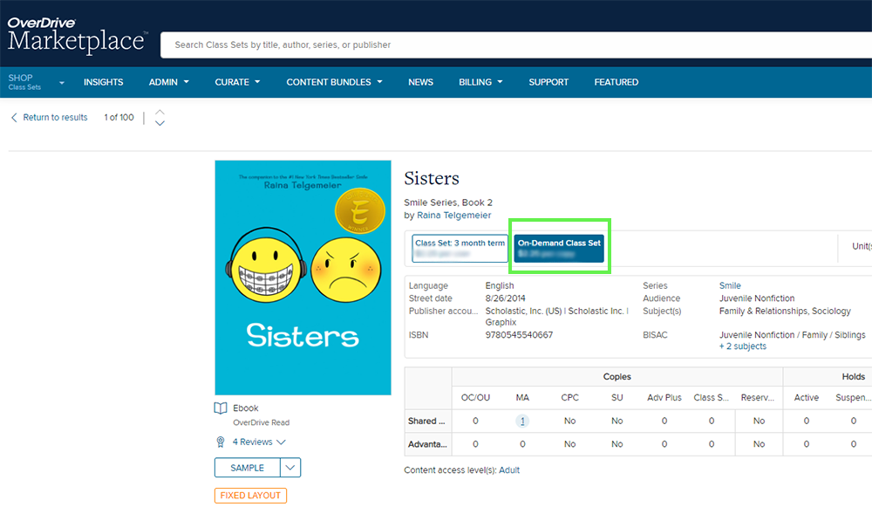This screenshot has height=521, width=872.
Task: Click Return to results link
Action: tap(49, 118)
